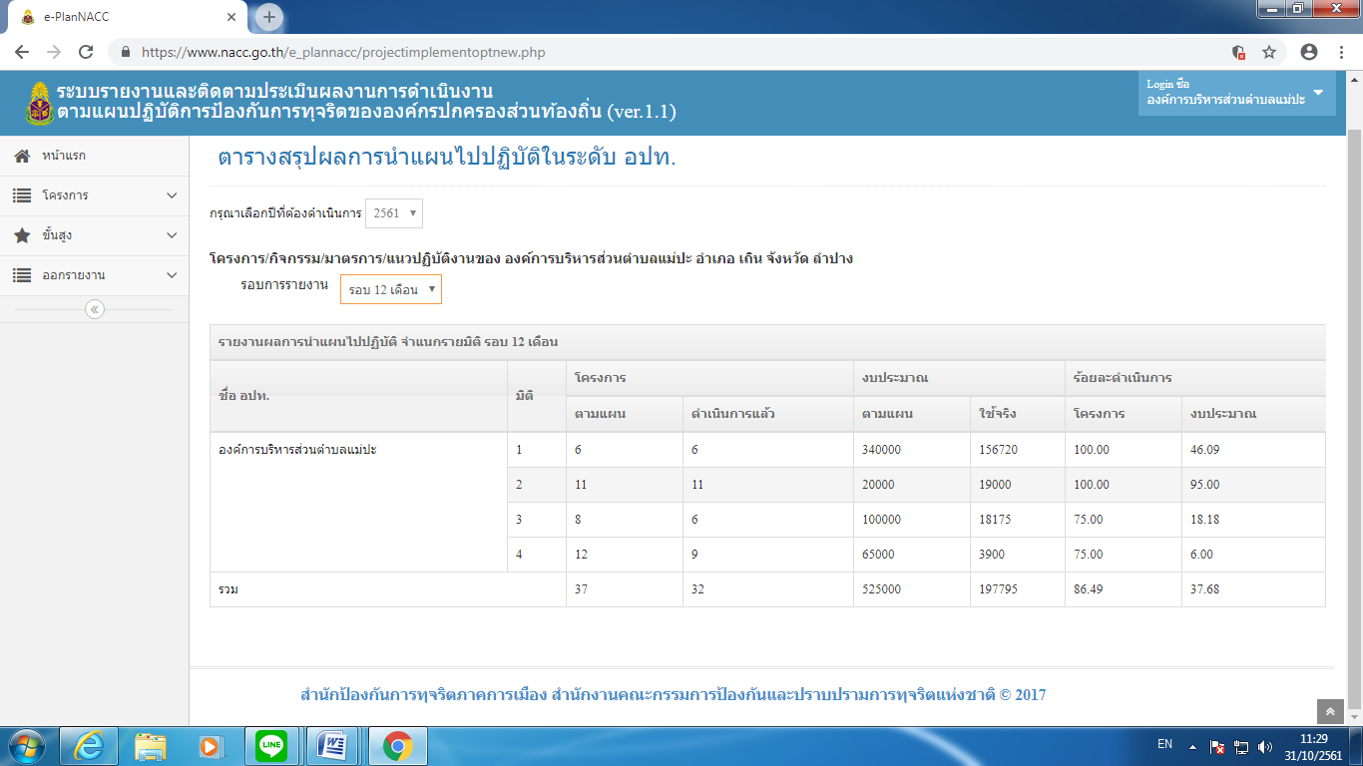Click the scroll-to-top arrow icon
Viewport: 1363px width, 766px height.
(x=1330, y=711)
